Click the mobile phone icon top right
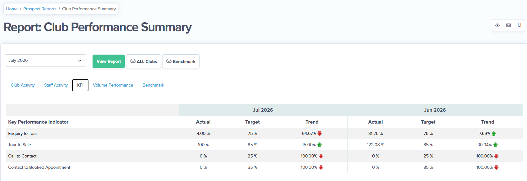The image size is (527, 181). click(x=519, y=25)
